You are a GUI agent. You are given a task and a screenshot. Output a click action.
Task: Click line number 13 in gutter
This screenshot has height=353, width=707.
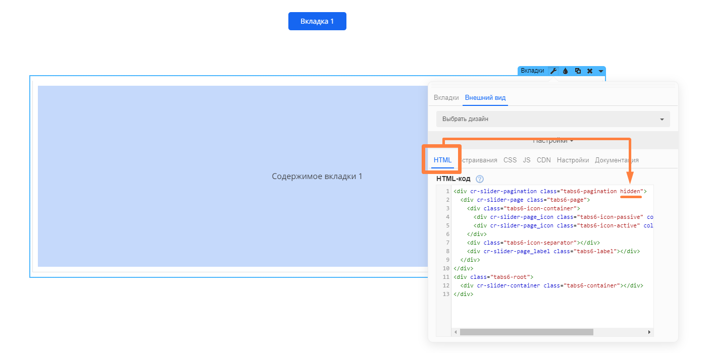click(445, 294)
